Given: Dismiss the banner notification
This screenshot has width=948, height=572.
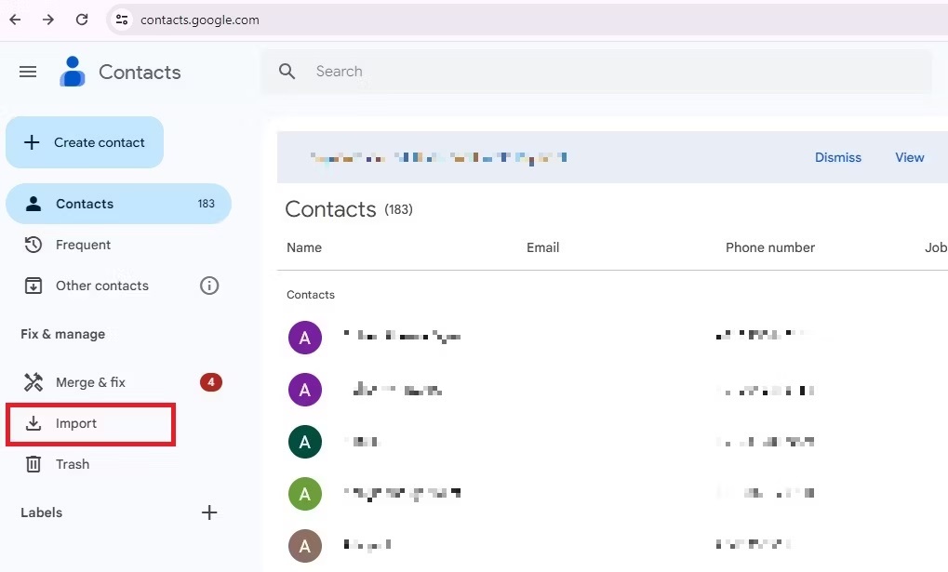Looking at the screenshot, I should click(837, 157).
